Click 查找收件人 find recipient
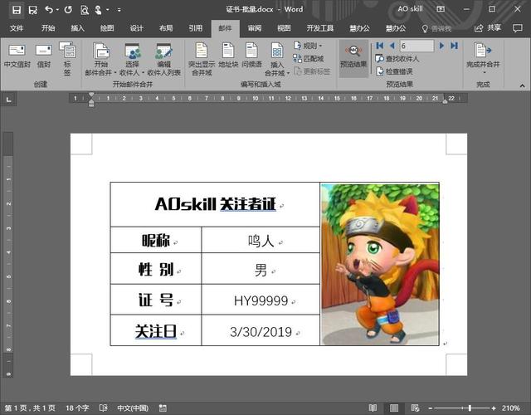 pos(397,59)
